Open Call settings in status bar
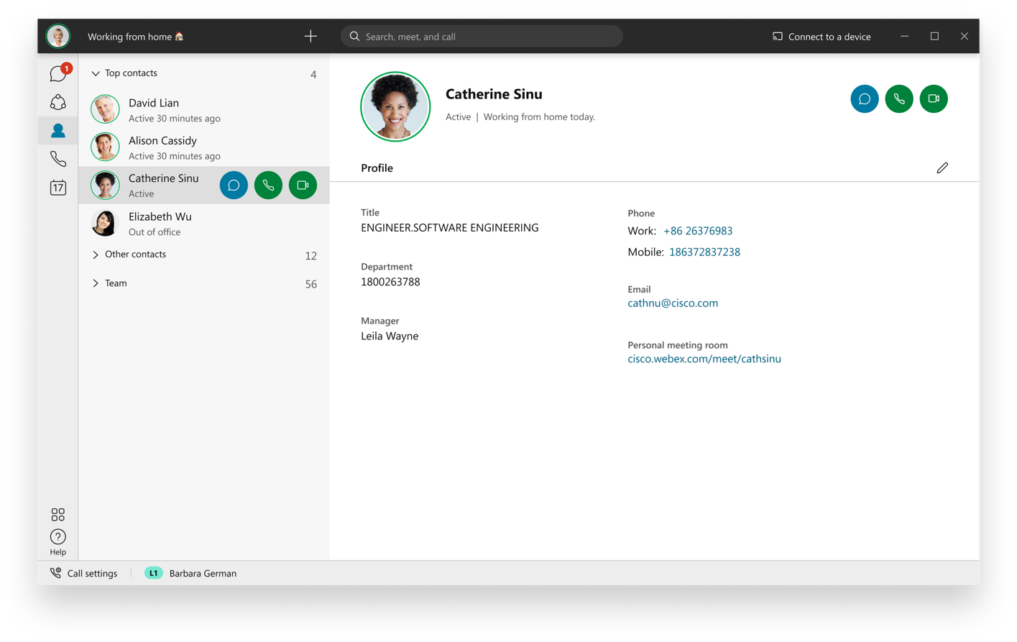 [84, 573]
